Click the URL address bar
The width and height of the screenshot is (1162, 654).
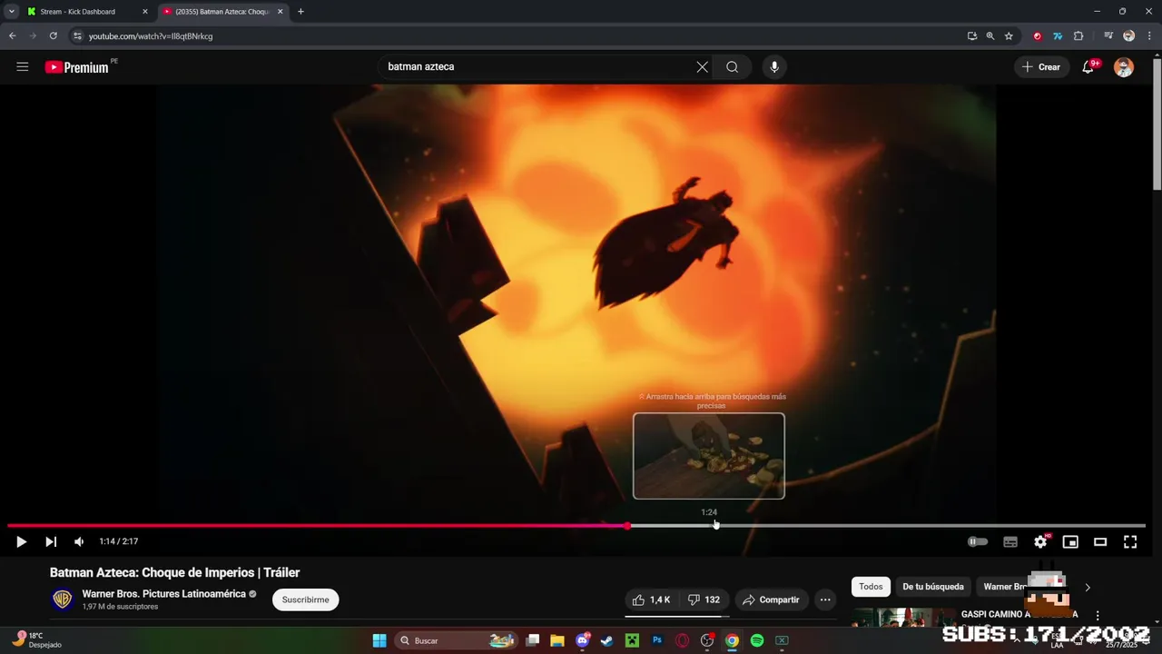tap(517, 36)
